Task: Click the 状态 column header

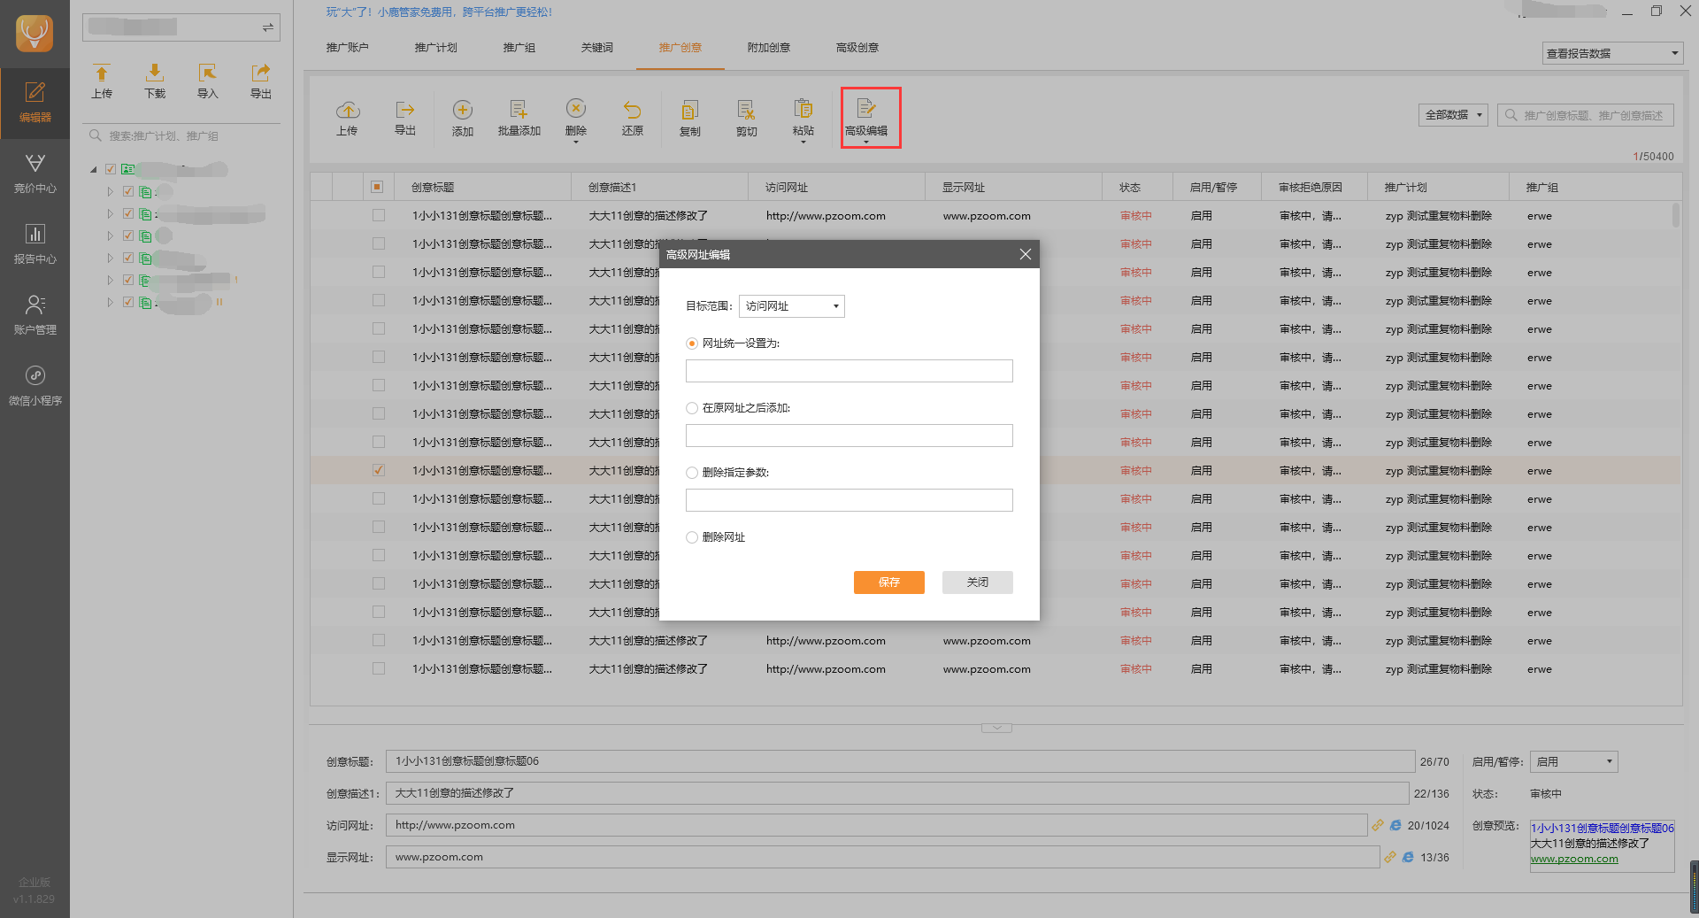Action: pyautogui.click(x=1137, y=187)
